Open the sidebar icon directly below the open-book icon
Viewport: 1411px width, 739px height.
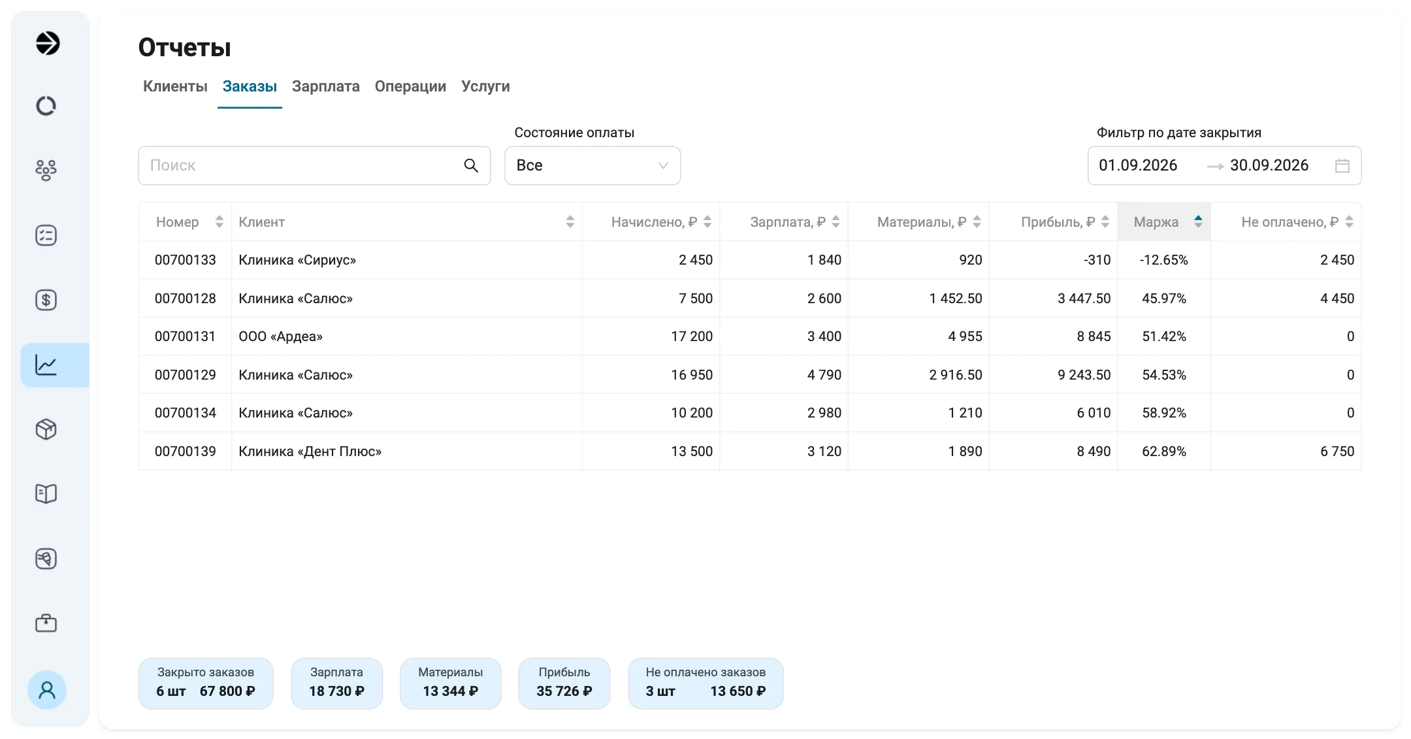[x=46, y=559]
